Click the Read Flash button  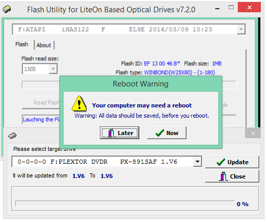click(41, 103)
